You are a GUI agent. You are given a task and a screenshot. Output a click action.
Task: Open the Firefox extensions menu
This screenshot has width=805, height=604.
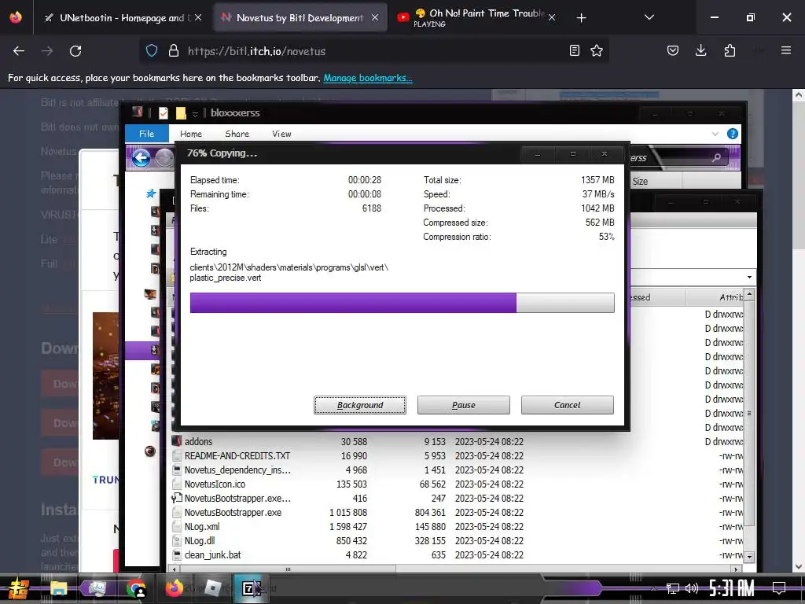coord(730,50)
